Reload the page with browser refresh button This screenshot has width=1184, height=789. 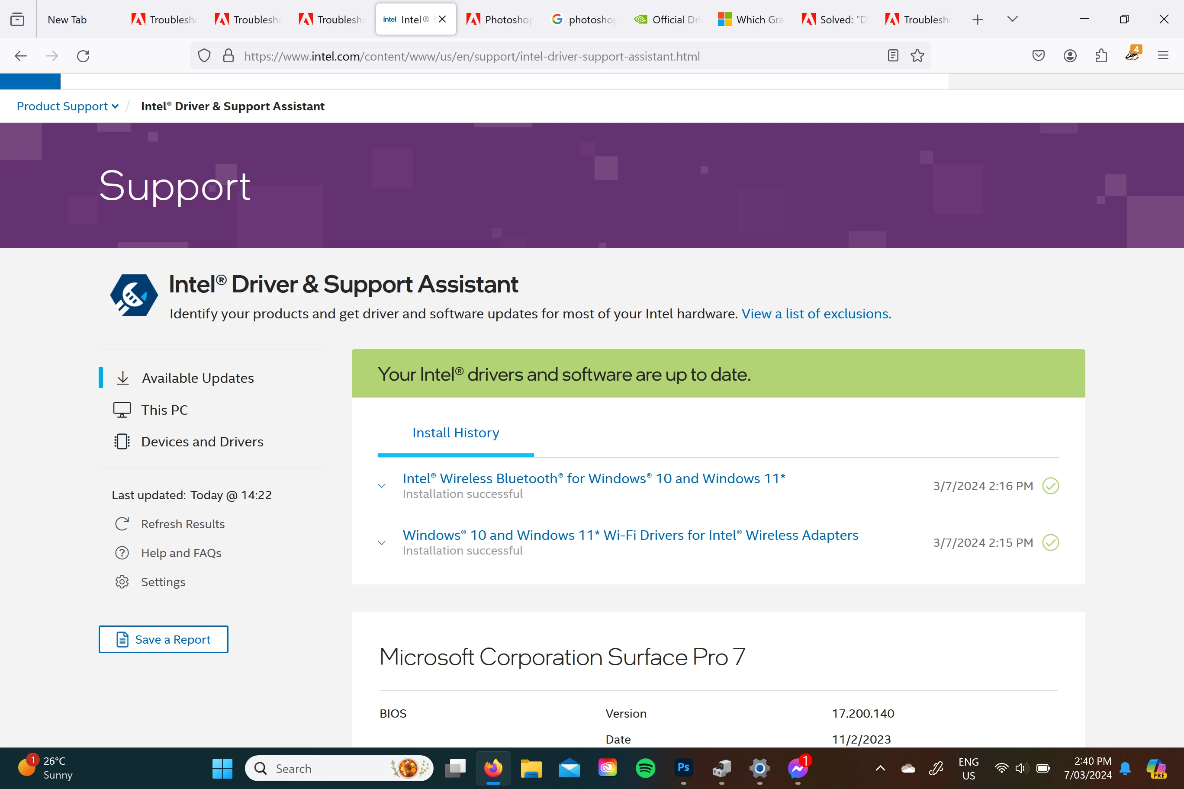[83, 56]
